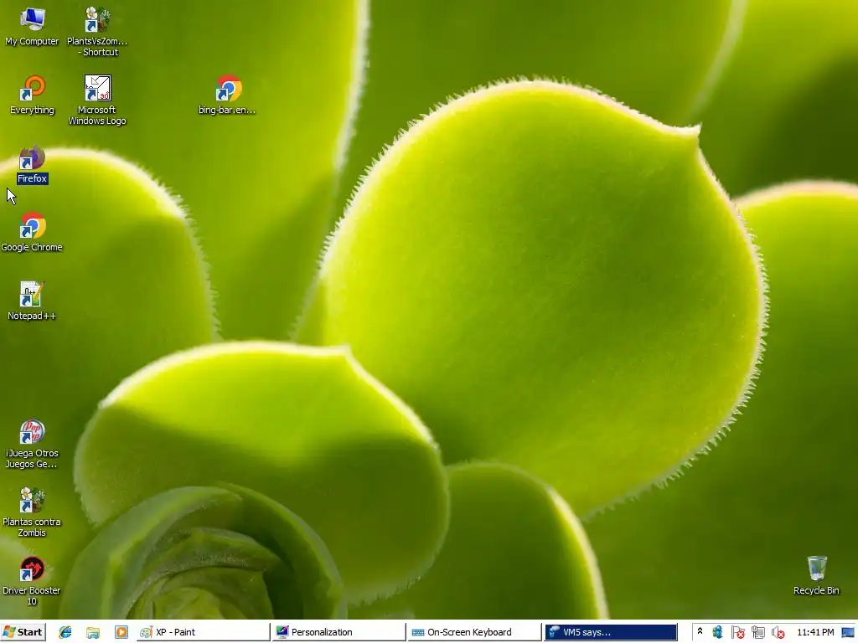
Task: Open the folder explorer quick launch icon
Action: coord(93,632)
